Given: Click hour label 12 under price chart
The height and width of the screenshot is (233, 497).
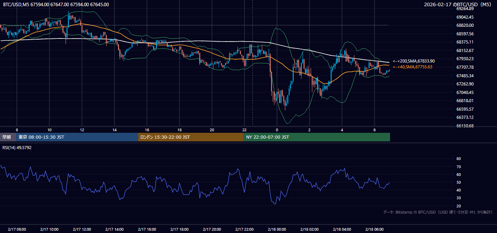Looking at the screenshot, I should [82, 130].
